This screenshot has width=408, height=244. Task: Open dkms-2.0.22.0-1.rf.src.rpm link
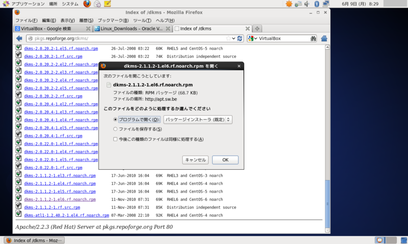53,168
